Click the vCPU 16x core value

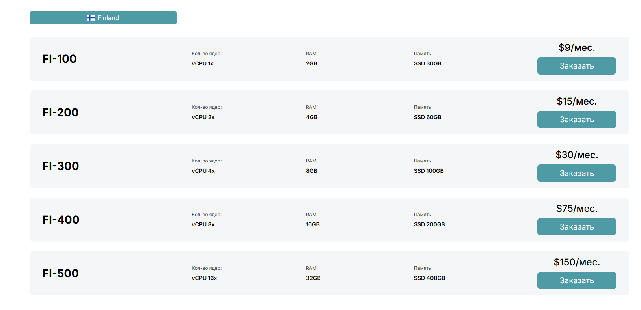(204, 278)
